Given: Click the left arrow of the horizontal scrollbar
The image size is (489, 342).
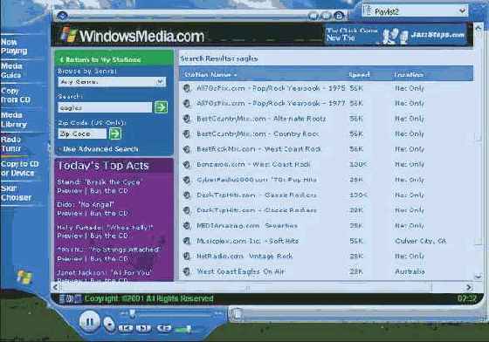Looking at the screenshot, I should point(56,287).
